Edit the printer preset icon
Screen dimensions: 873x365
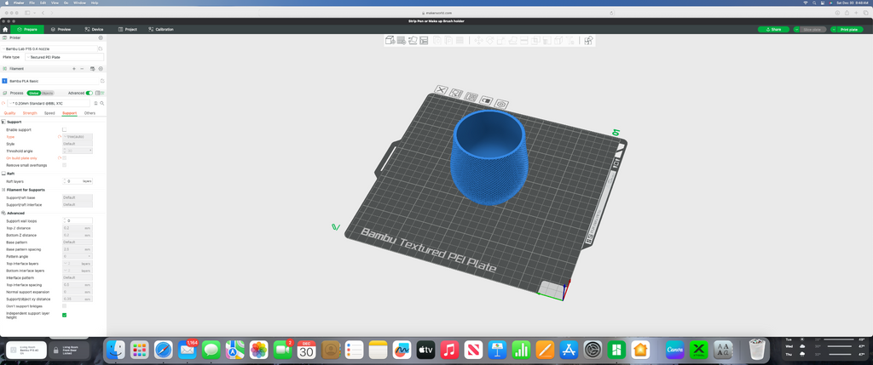pos(101,48)
